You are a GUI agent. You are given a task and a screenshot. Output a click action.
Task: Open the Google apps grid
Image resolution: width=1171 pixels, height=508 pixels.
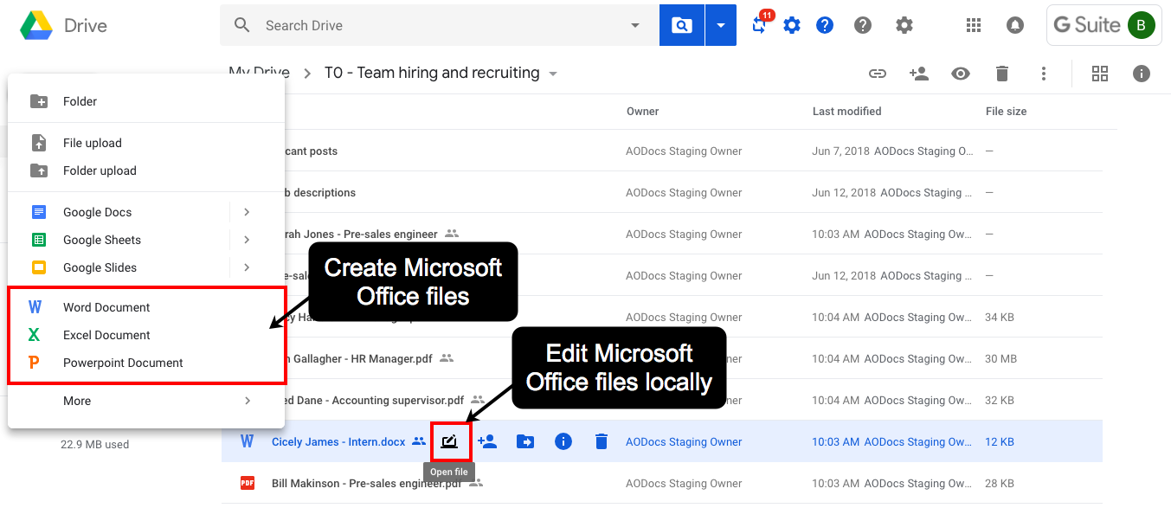[x=974, y=25]
